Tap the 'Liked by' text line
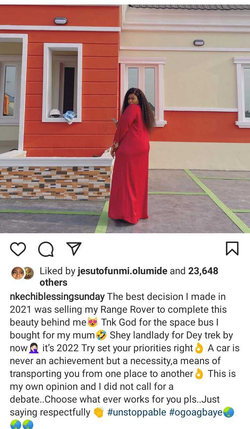 coord(129,277)
